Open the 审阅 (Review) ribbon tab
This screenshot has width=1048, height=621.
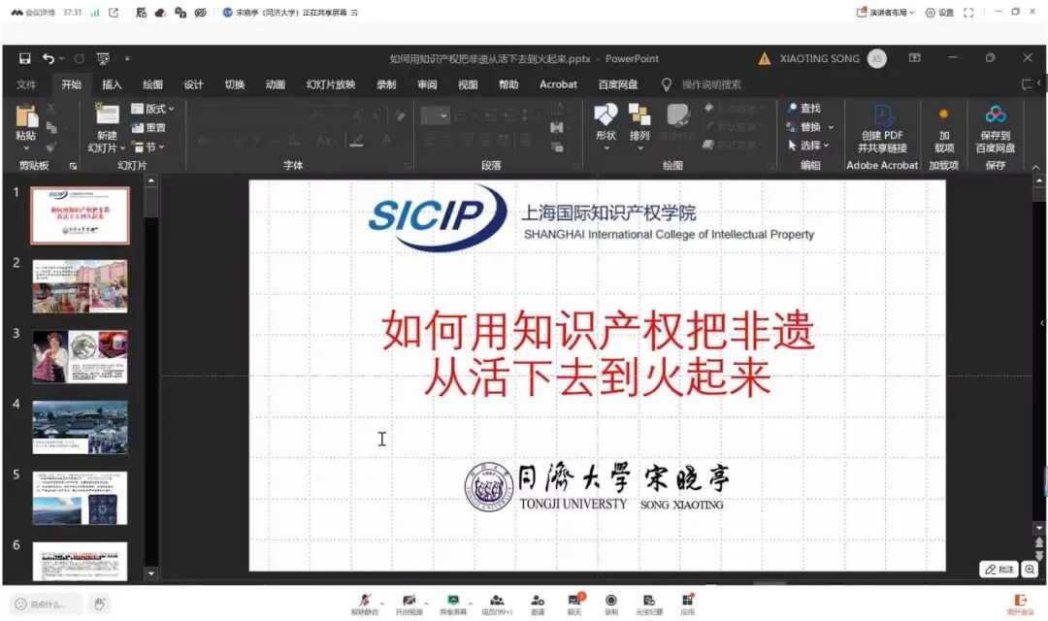[426, 84]
